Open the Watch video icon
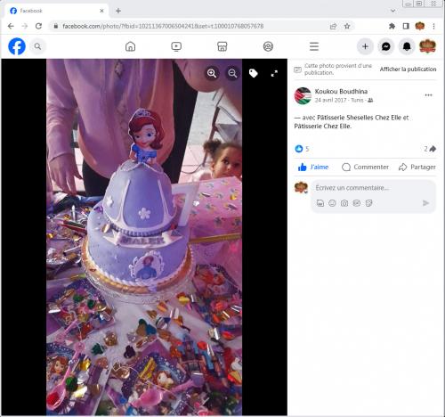 click(176, 46)
